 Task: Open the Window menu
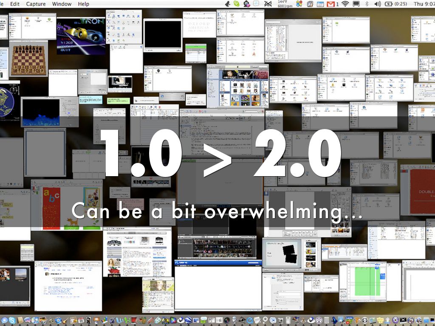click(62, 4)
